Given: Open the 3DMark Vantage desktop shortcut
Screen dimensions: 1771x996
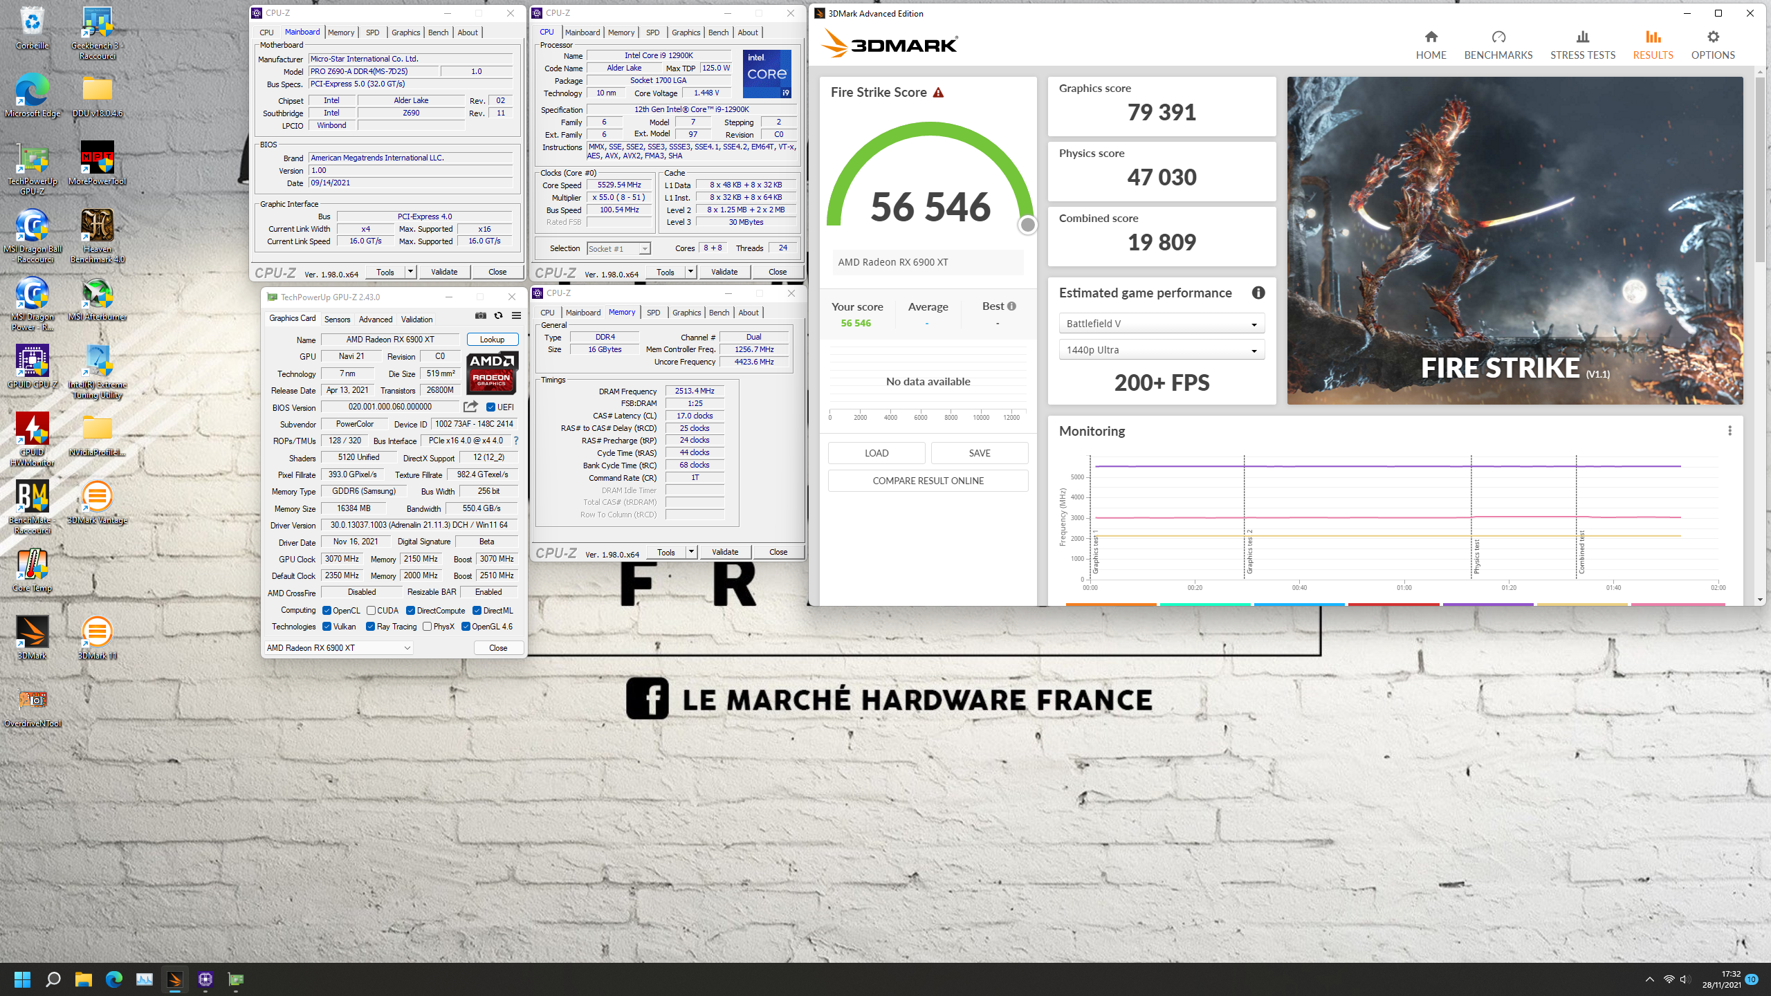Looking at the screenshot, I should (x=97, y=502).
